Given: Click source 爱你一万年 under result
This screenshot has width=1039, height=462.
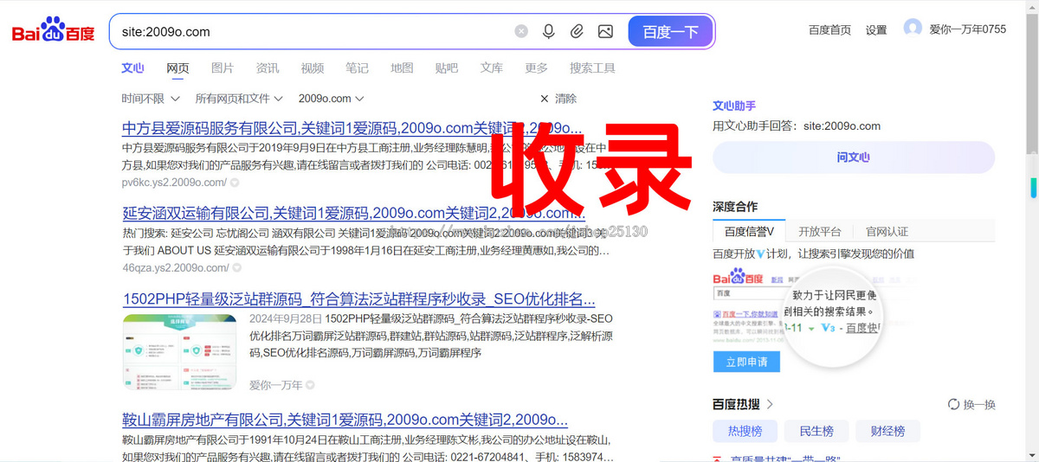Looking at the screenshot, I should tap(276, 385).
